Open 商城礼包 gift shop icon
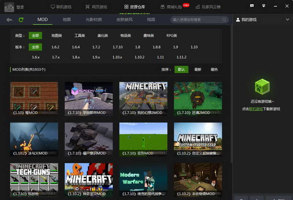 click(x=163, y=7)
